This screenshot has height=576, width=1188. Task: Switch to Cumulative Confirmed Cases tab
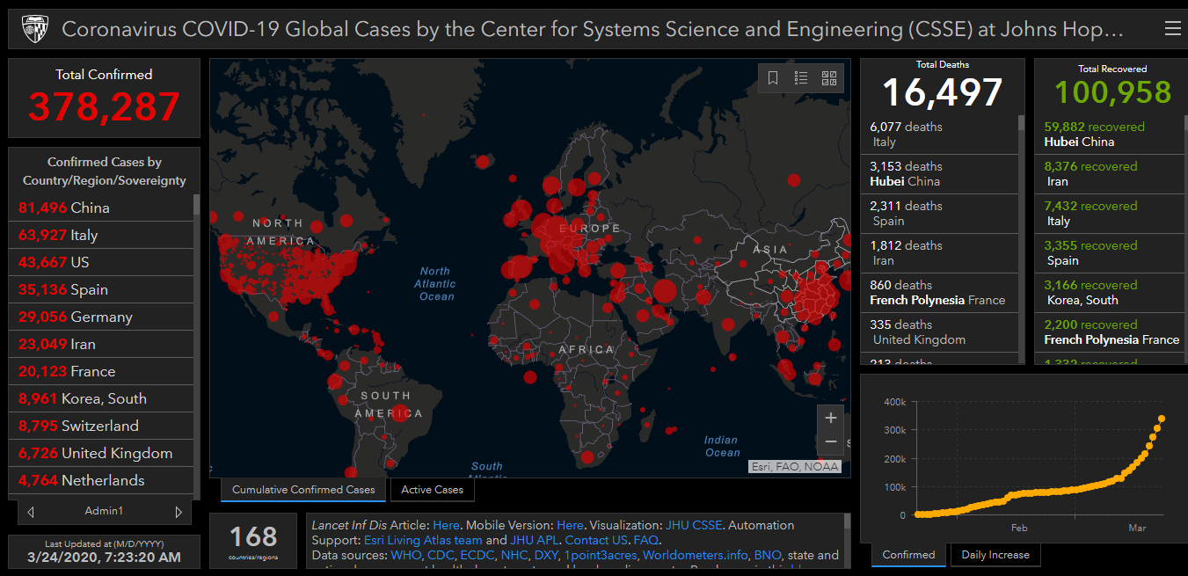click(303, 490)
